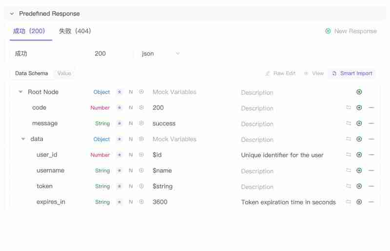Viewport: 390px width, 251px height.
Task: Toggle required asterisk for username field
Action: click(119, 171)
